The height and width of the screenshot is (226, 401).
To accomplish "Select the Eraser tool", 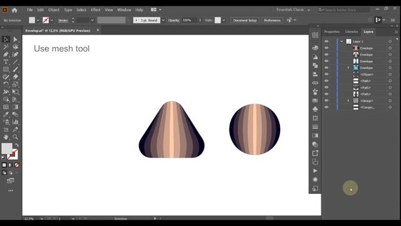I will click(15, 77).
